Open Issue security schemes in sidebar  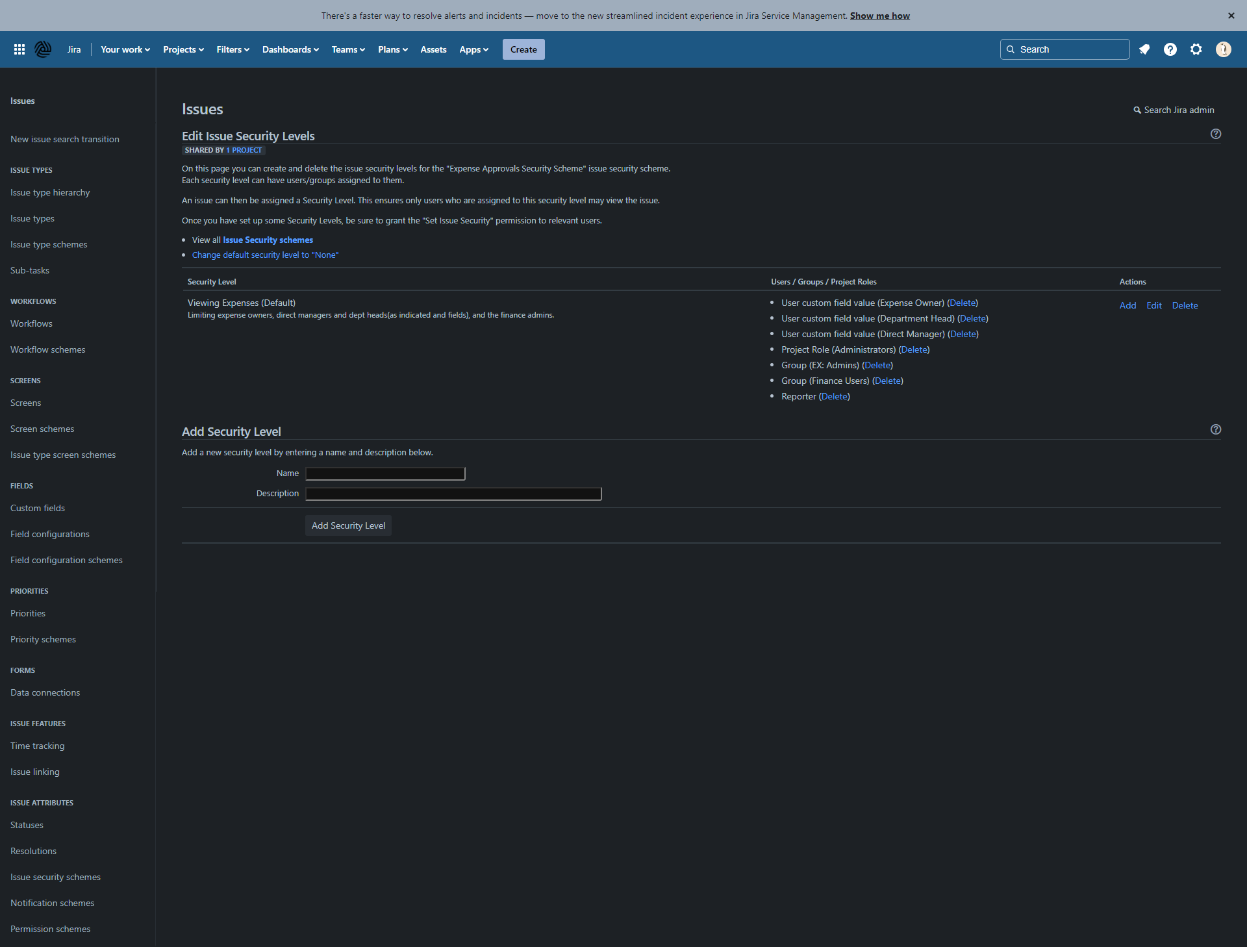click(56, 877)
